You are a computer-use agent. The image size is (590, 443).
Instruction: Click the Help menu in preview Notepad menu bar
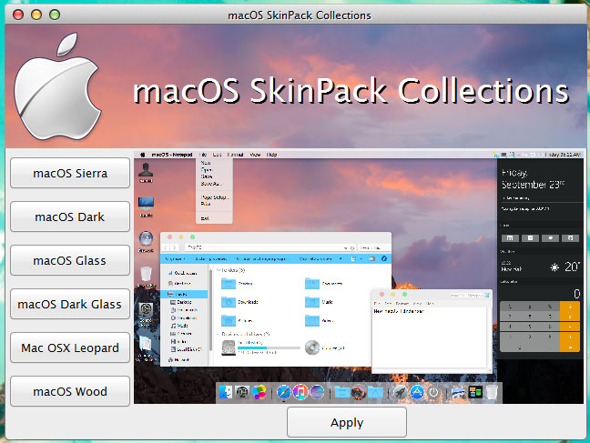tap(271, 155)
